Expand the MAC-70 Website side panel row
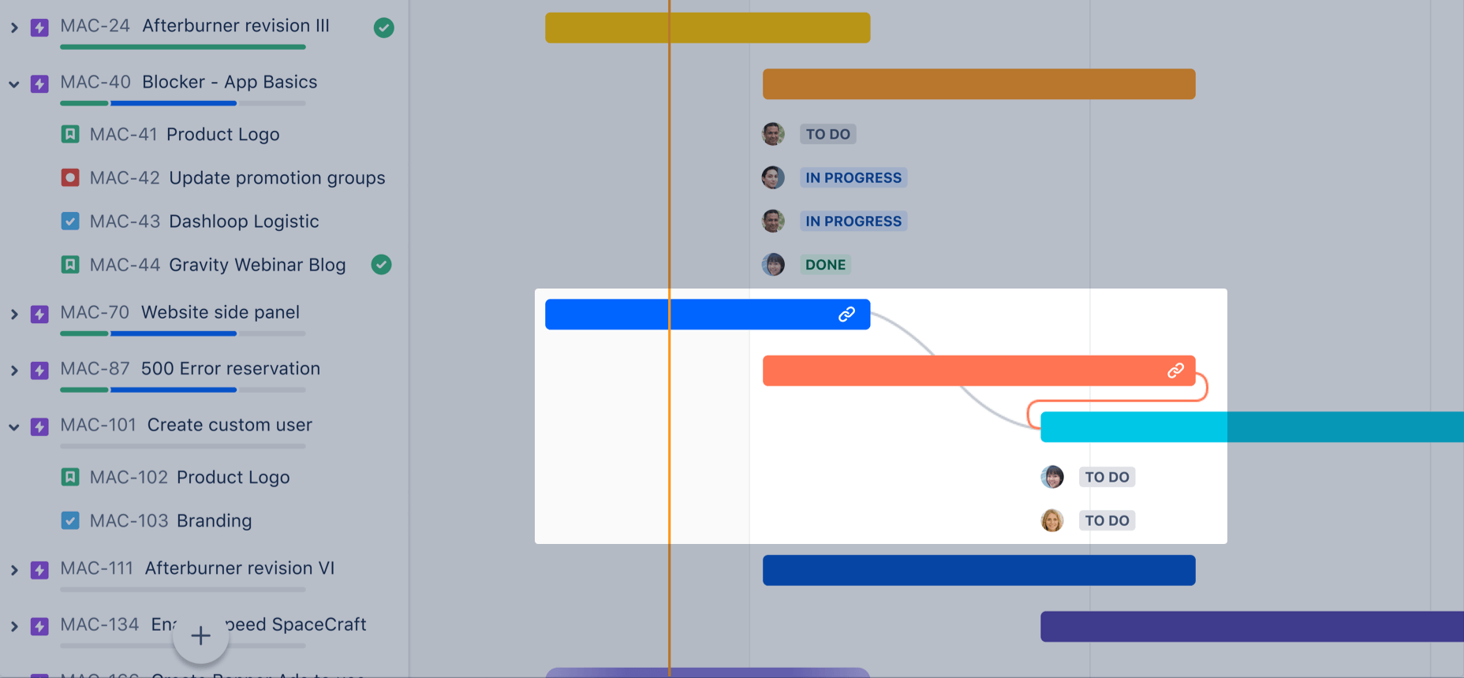The image size is (1464, 678). click(x=14, y=314)
